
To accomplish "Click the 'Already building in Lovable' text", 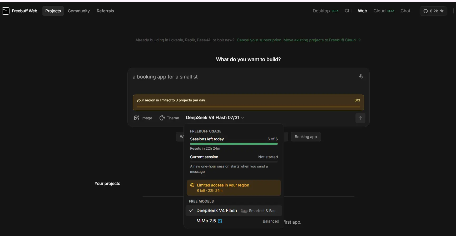I will (185, 40).
